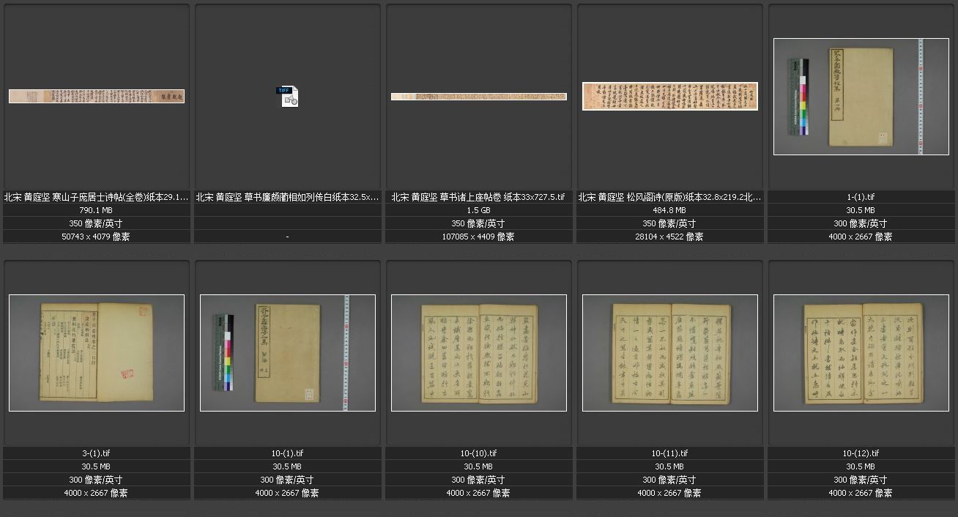The width and height of the screenshot is (958, 517).
Task: Click the 松风阁诗(原版) filename label
Action: [669, 197]
